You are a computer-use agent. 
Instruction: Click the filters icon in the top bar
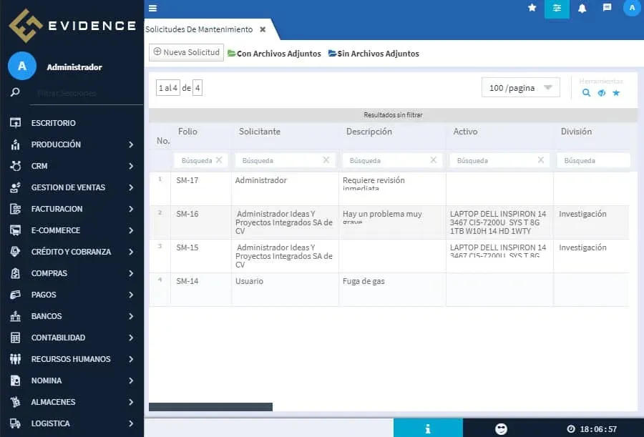point(557,9)
